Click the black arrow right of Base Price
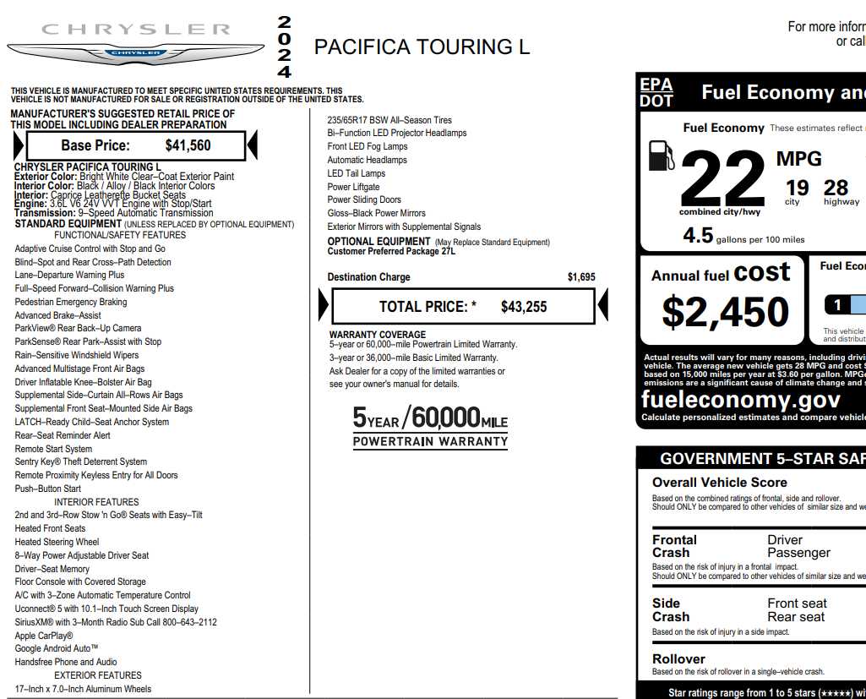 252,145
